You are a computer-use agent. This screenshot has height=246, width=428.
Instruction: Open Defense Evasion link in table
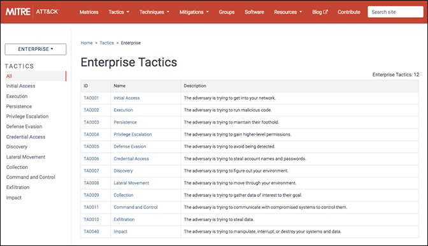130,147
